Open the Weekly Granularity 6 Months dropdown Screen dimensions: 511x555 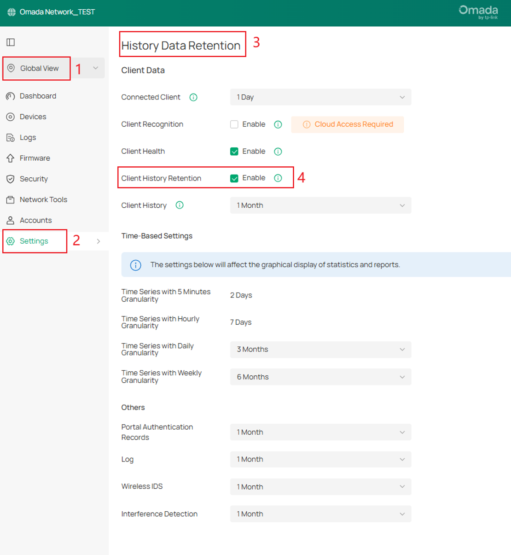pos(320,377)
